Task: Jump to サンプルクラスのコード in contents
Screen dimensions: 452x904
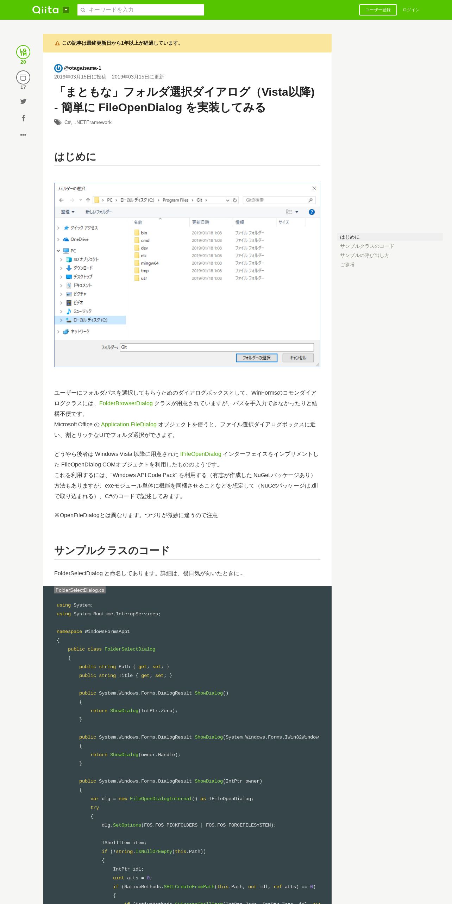Action: [367, 246]
